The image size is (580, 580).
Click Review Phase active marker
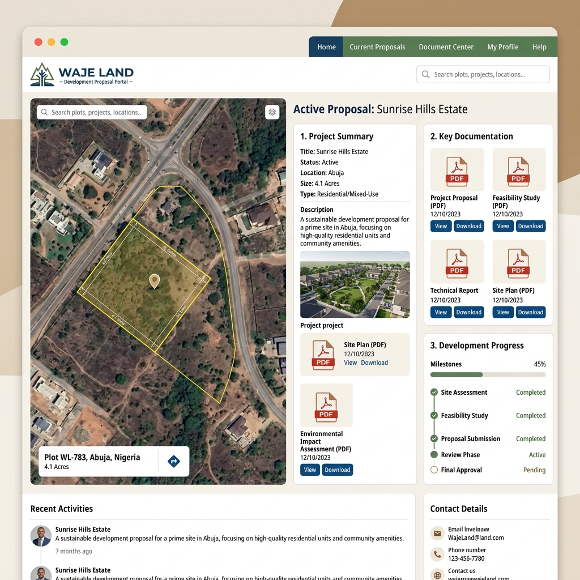(434, 455)
